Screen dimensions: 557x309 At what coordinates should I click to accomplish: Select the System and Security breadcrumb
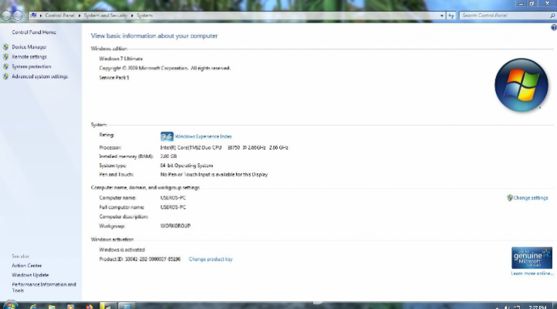(x=106, y=15)
